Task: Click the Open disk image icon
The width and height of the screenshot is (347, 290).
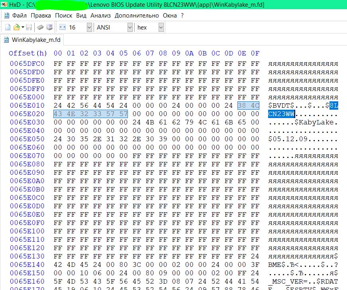Action: click(49, 27)
